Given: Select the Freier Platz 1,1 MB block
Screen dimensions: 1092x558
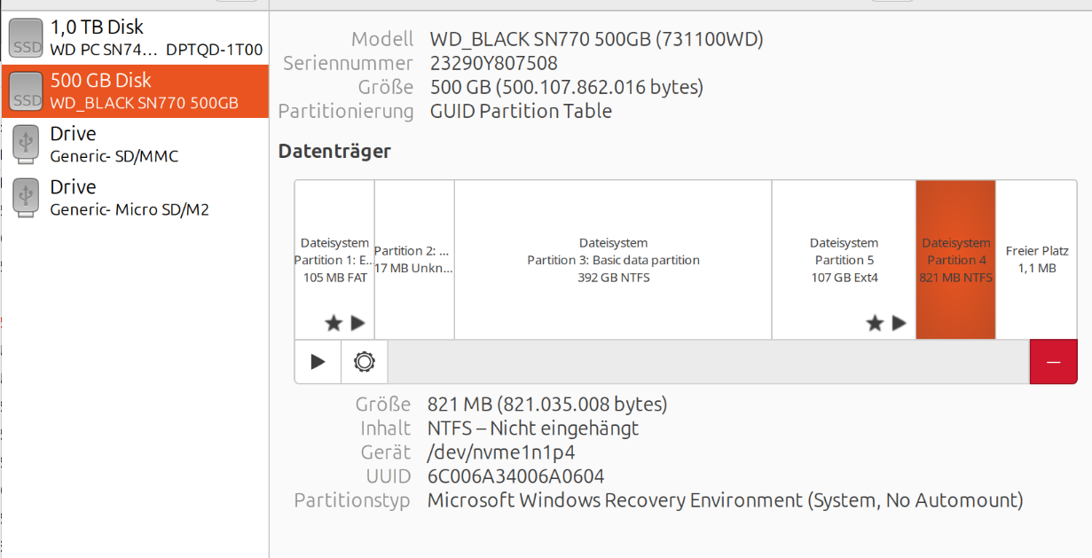Looking at the screenshot, I should [x=1036, y=260].
